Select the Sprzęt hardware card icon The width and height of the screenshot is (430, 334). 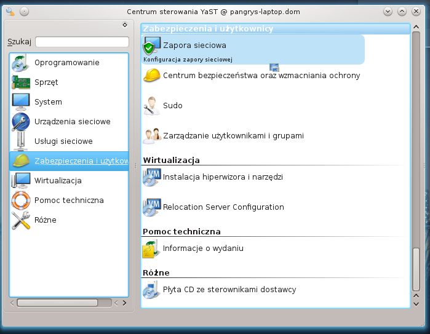[20, 82]
